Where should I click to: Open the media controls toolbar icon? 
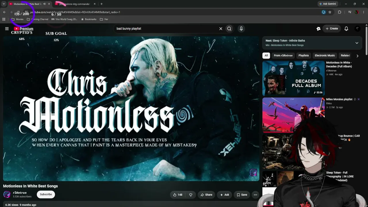pos(350,12)
